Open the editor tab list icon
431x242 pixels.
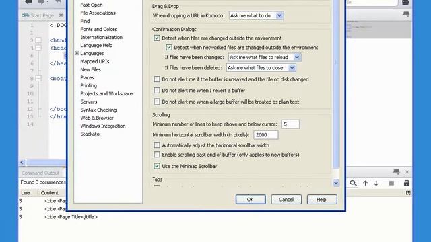(x=406, y=13)
